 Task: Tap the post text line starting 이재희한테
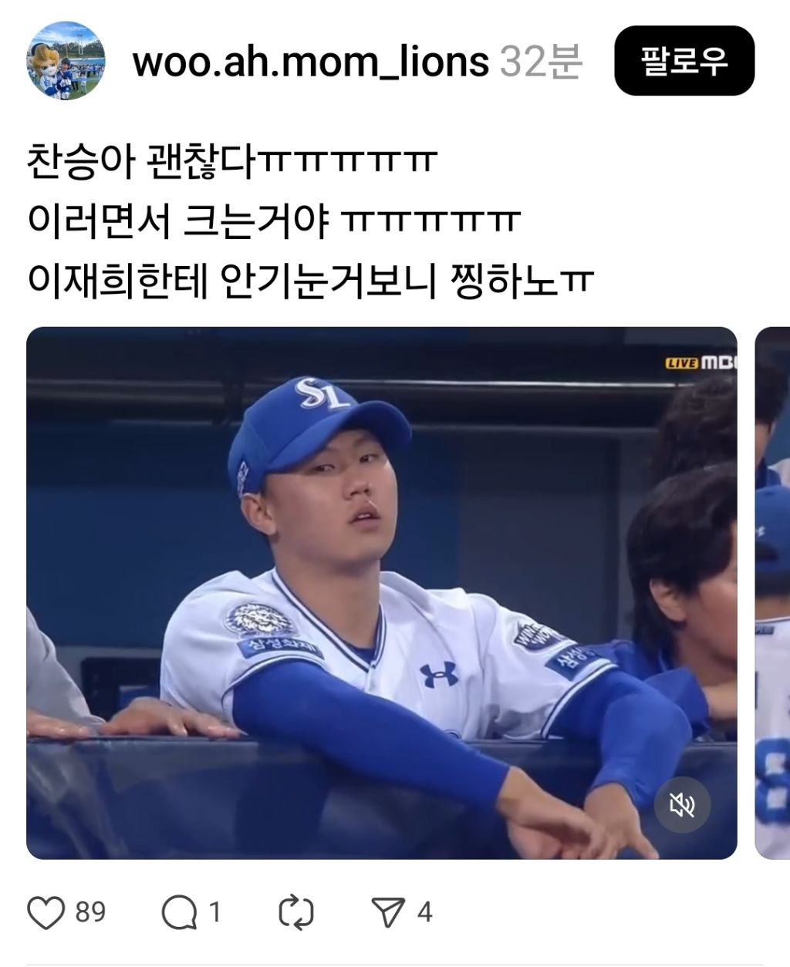[x=311, y=280]
